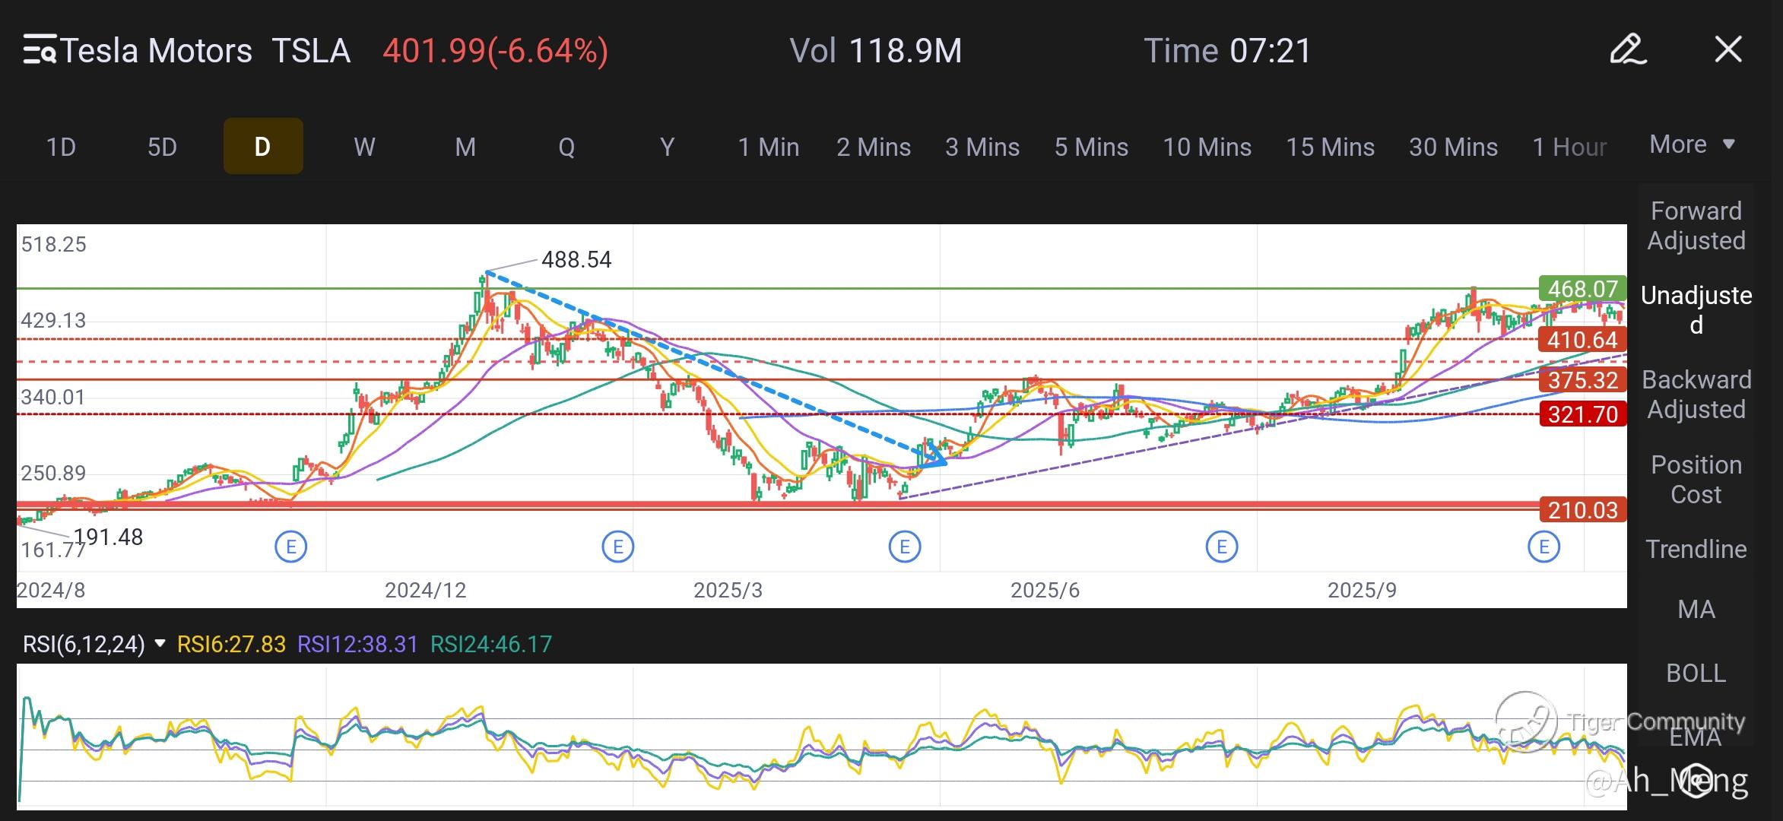This screenshot has width=1783, height=821.
Task: Click the earnings marker near 2025/1
Action: tap(617, 547)
